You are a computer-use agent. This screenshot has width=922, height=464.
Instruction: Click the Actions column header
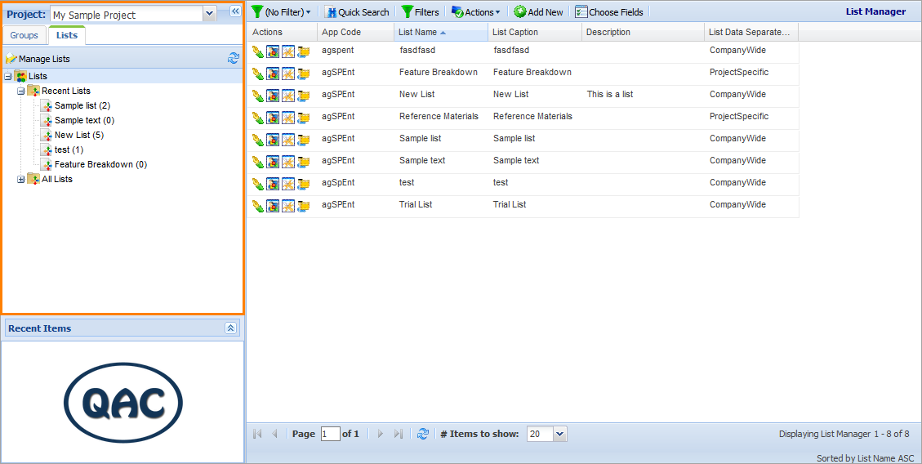tap(283, 33)
